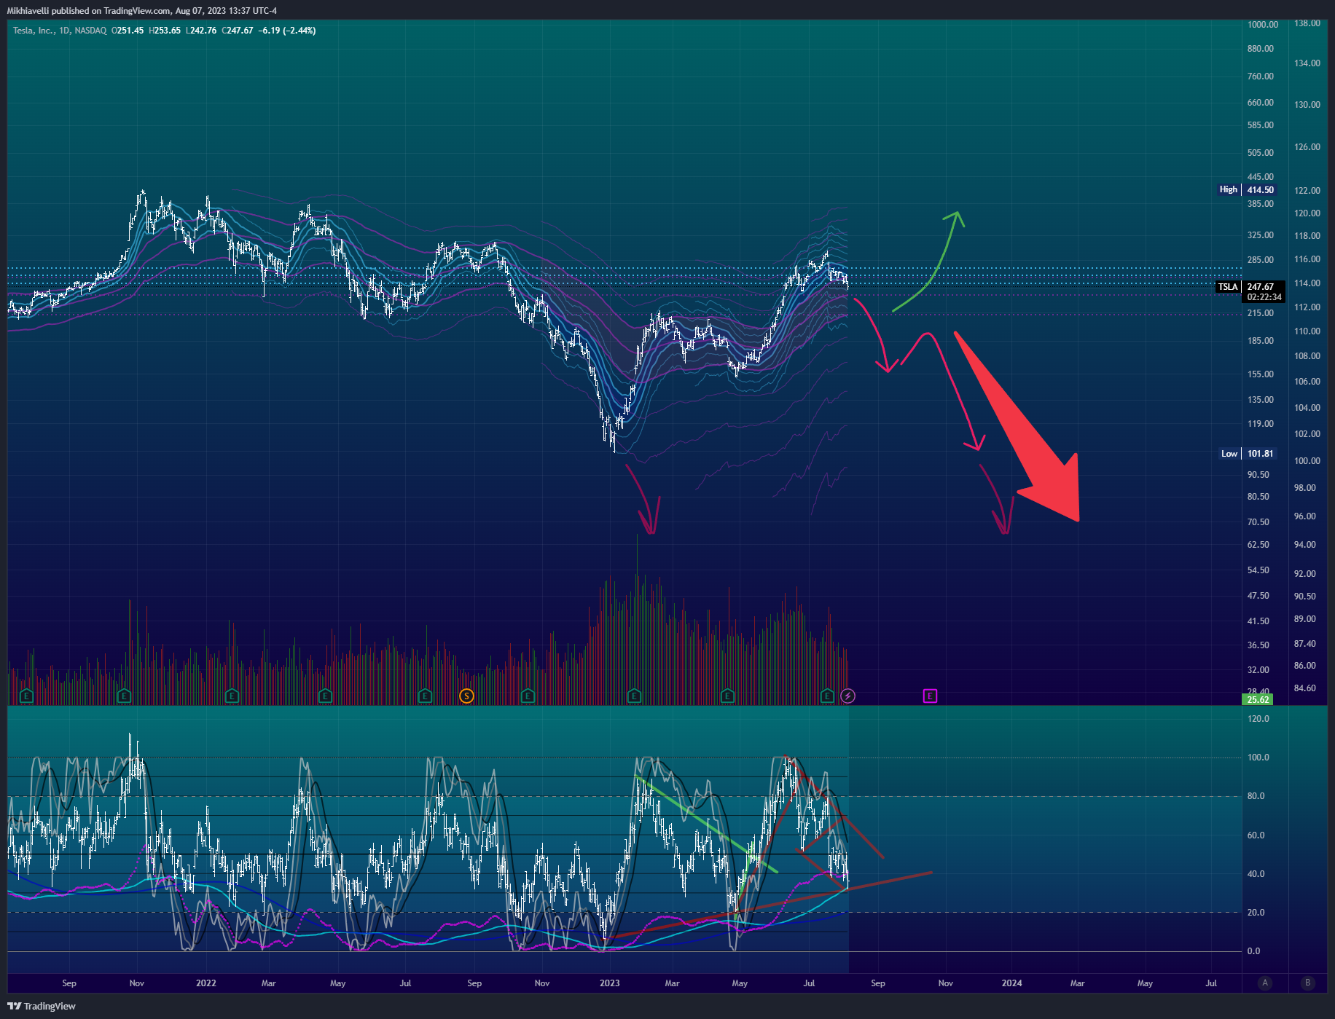Select the earnings marker after Jul 2023
This screenshot has width=1335, height=1019.
[x=827, y=696]
